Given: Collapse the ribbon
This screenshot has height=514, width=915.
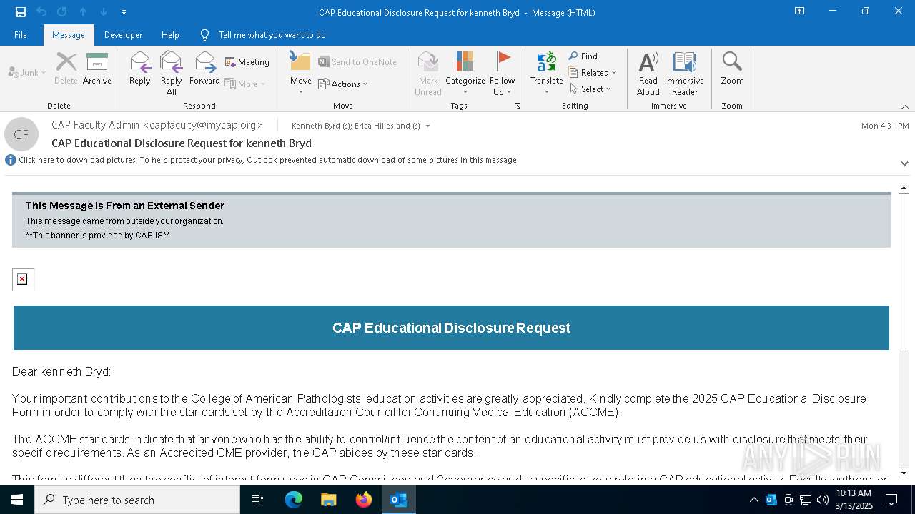Looking at the screenshot, I should 905,106.
